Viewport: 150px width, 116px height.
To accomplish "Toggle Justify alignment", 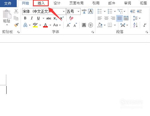I will (x=120, y=18).
